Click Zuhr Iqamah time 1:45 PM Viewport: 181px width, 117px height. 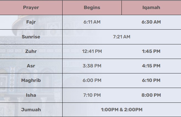(151, 51)
